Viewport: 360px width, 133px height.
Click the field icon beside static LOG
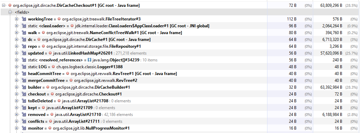click(x=24, y=67)
